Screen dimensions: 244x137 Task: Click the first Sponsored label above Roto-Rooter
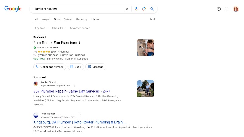coord(40,37)
